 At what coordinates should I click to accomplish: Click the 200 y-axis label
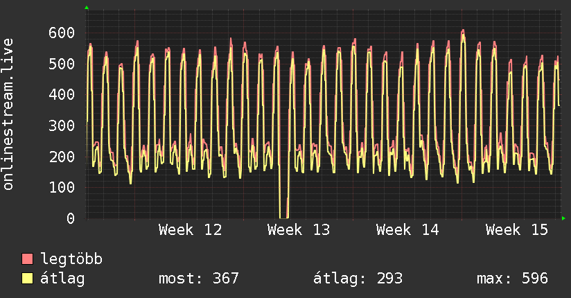62,157
